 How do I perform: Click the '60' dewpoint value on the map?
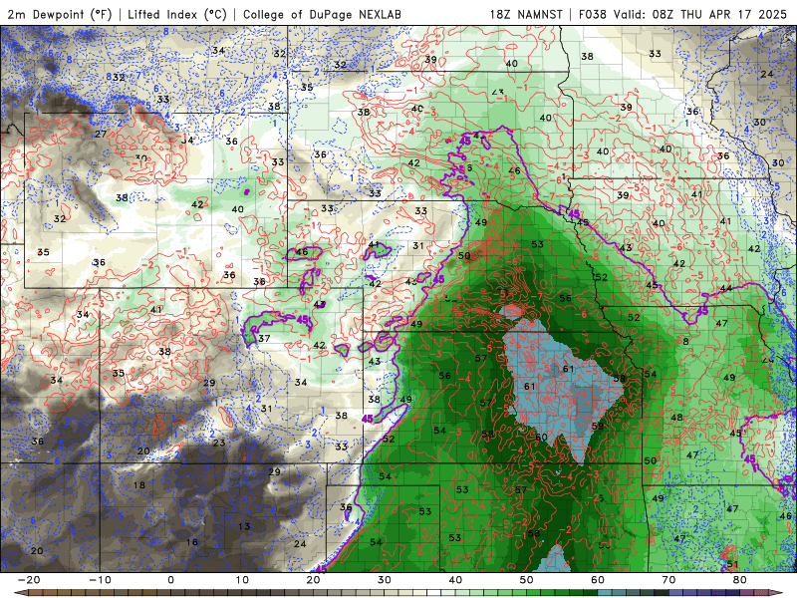[541, 438]
